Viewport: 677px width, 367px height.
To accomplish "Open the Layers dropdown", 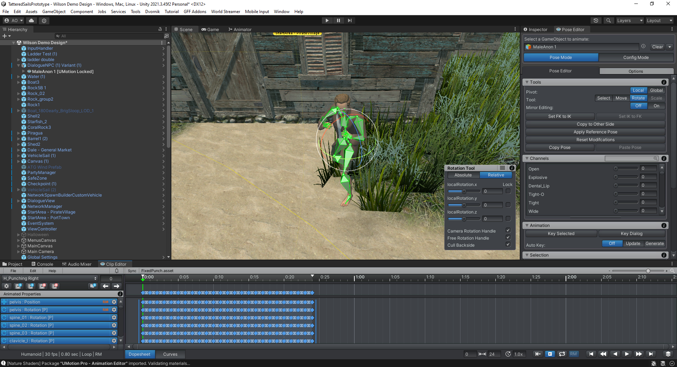I will [629, 20].
